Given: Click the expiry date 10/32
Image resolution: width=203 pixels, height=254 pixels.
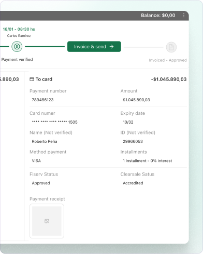Looking at the screenshot, I should [x=128, y=122].
